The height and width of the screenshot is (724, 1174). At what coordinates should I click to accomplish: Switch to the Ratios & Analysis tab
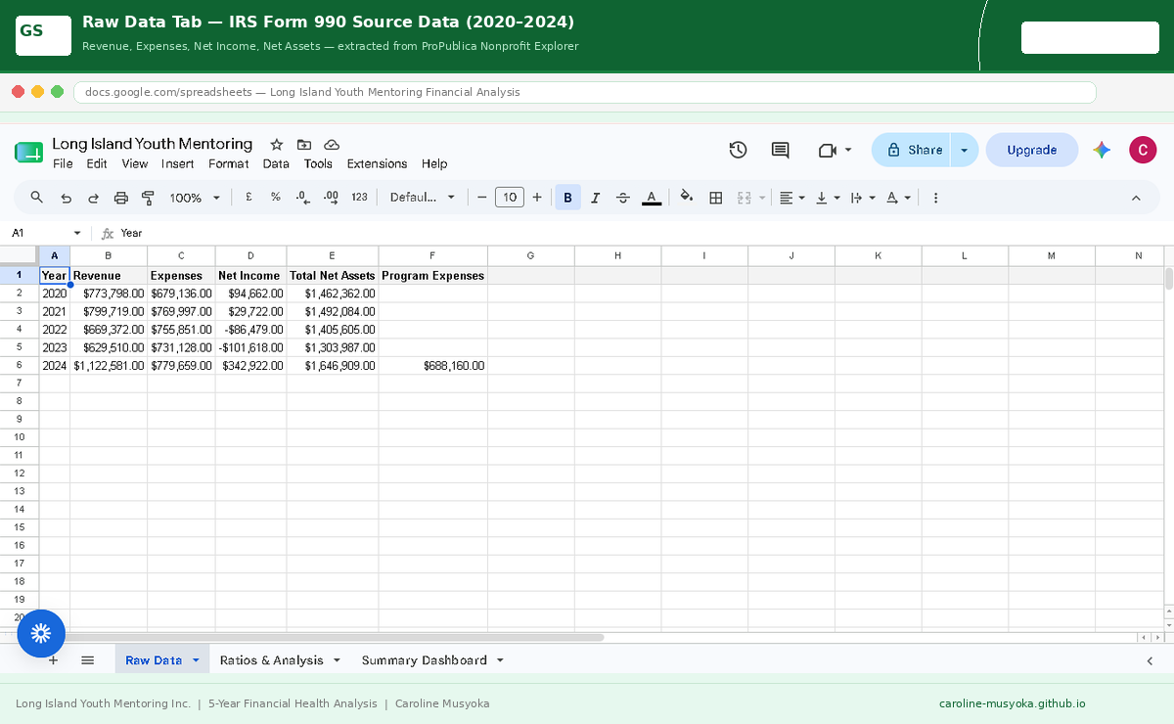271,660
